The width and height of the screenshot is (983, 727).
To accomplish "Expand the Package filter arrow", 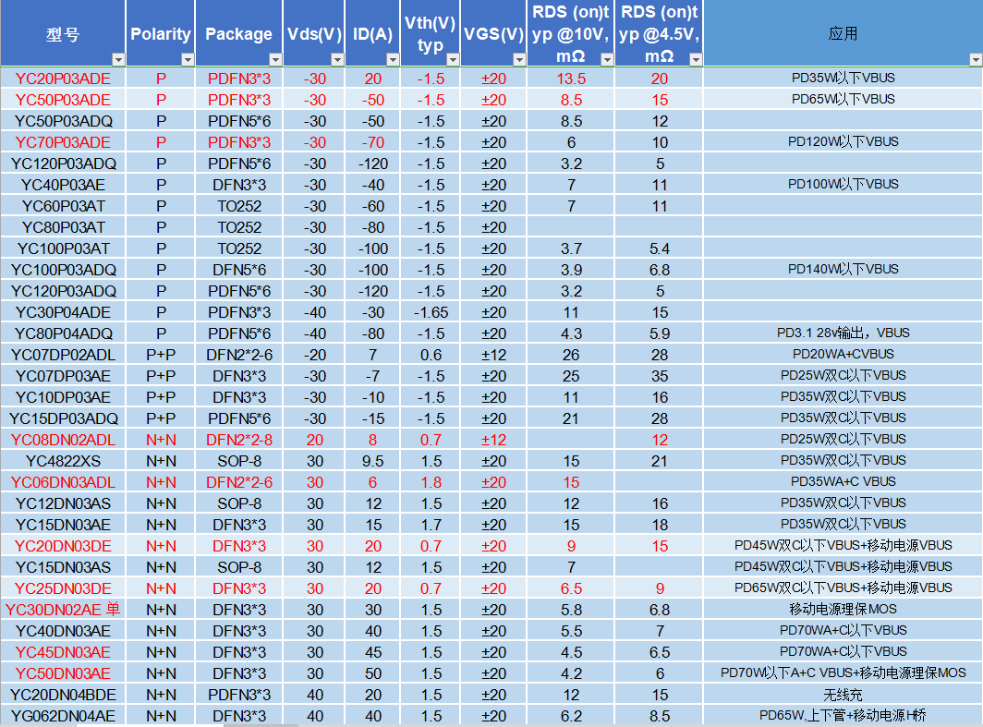I will click(275, 59).
